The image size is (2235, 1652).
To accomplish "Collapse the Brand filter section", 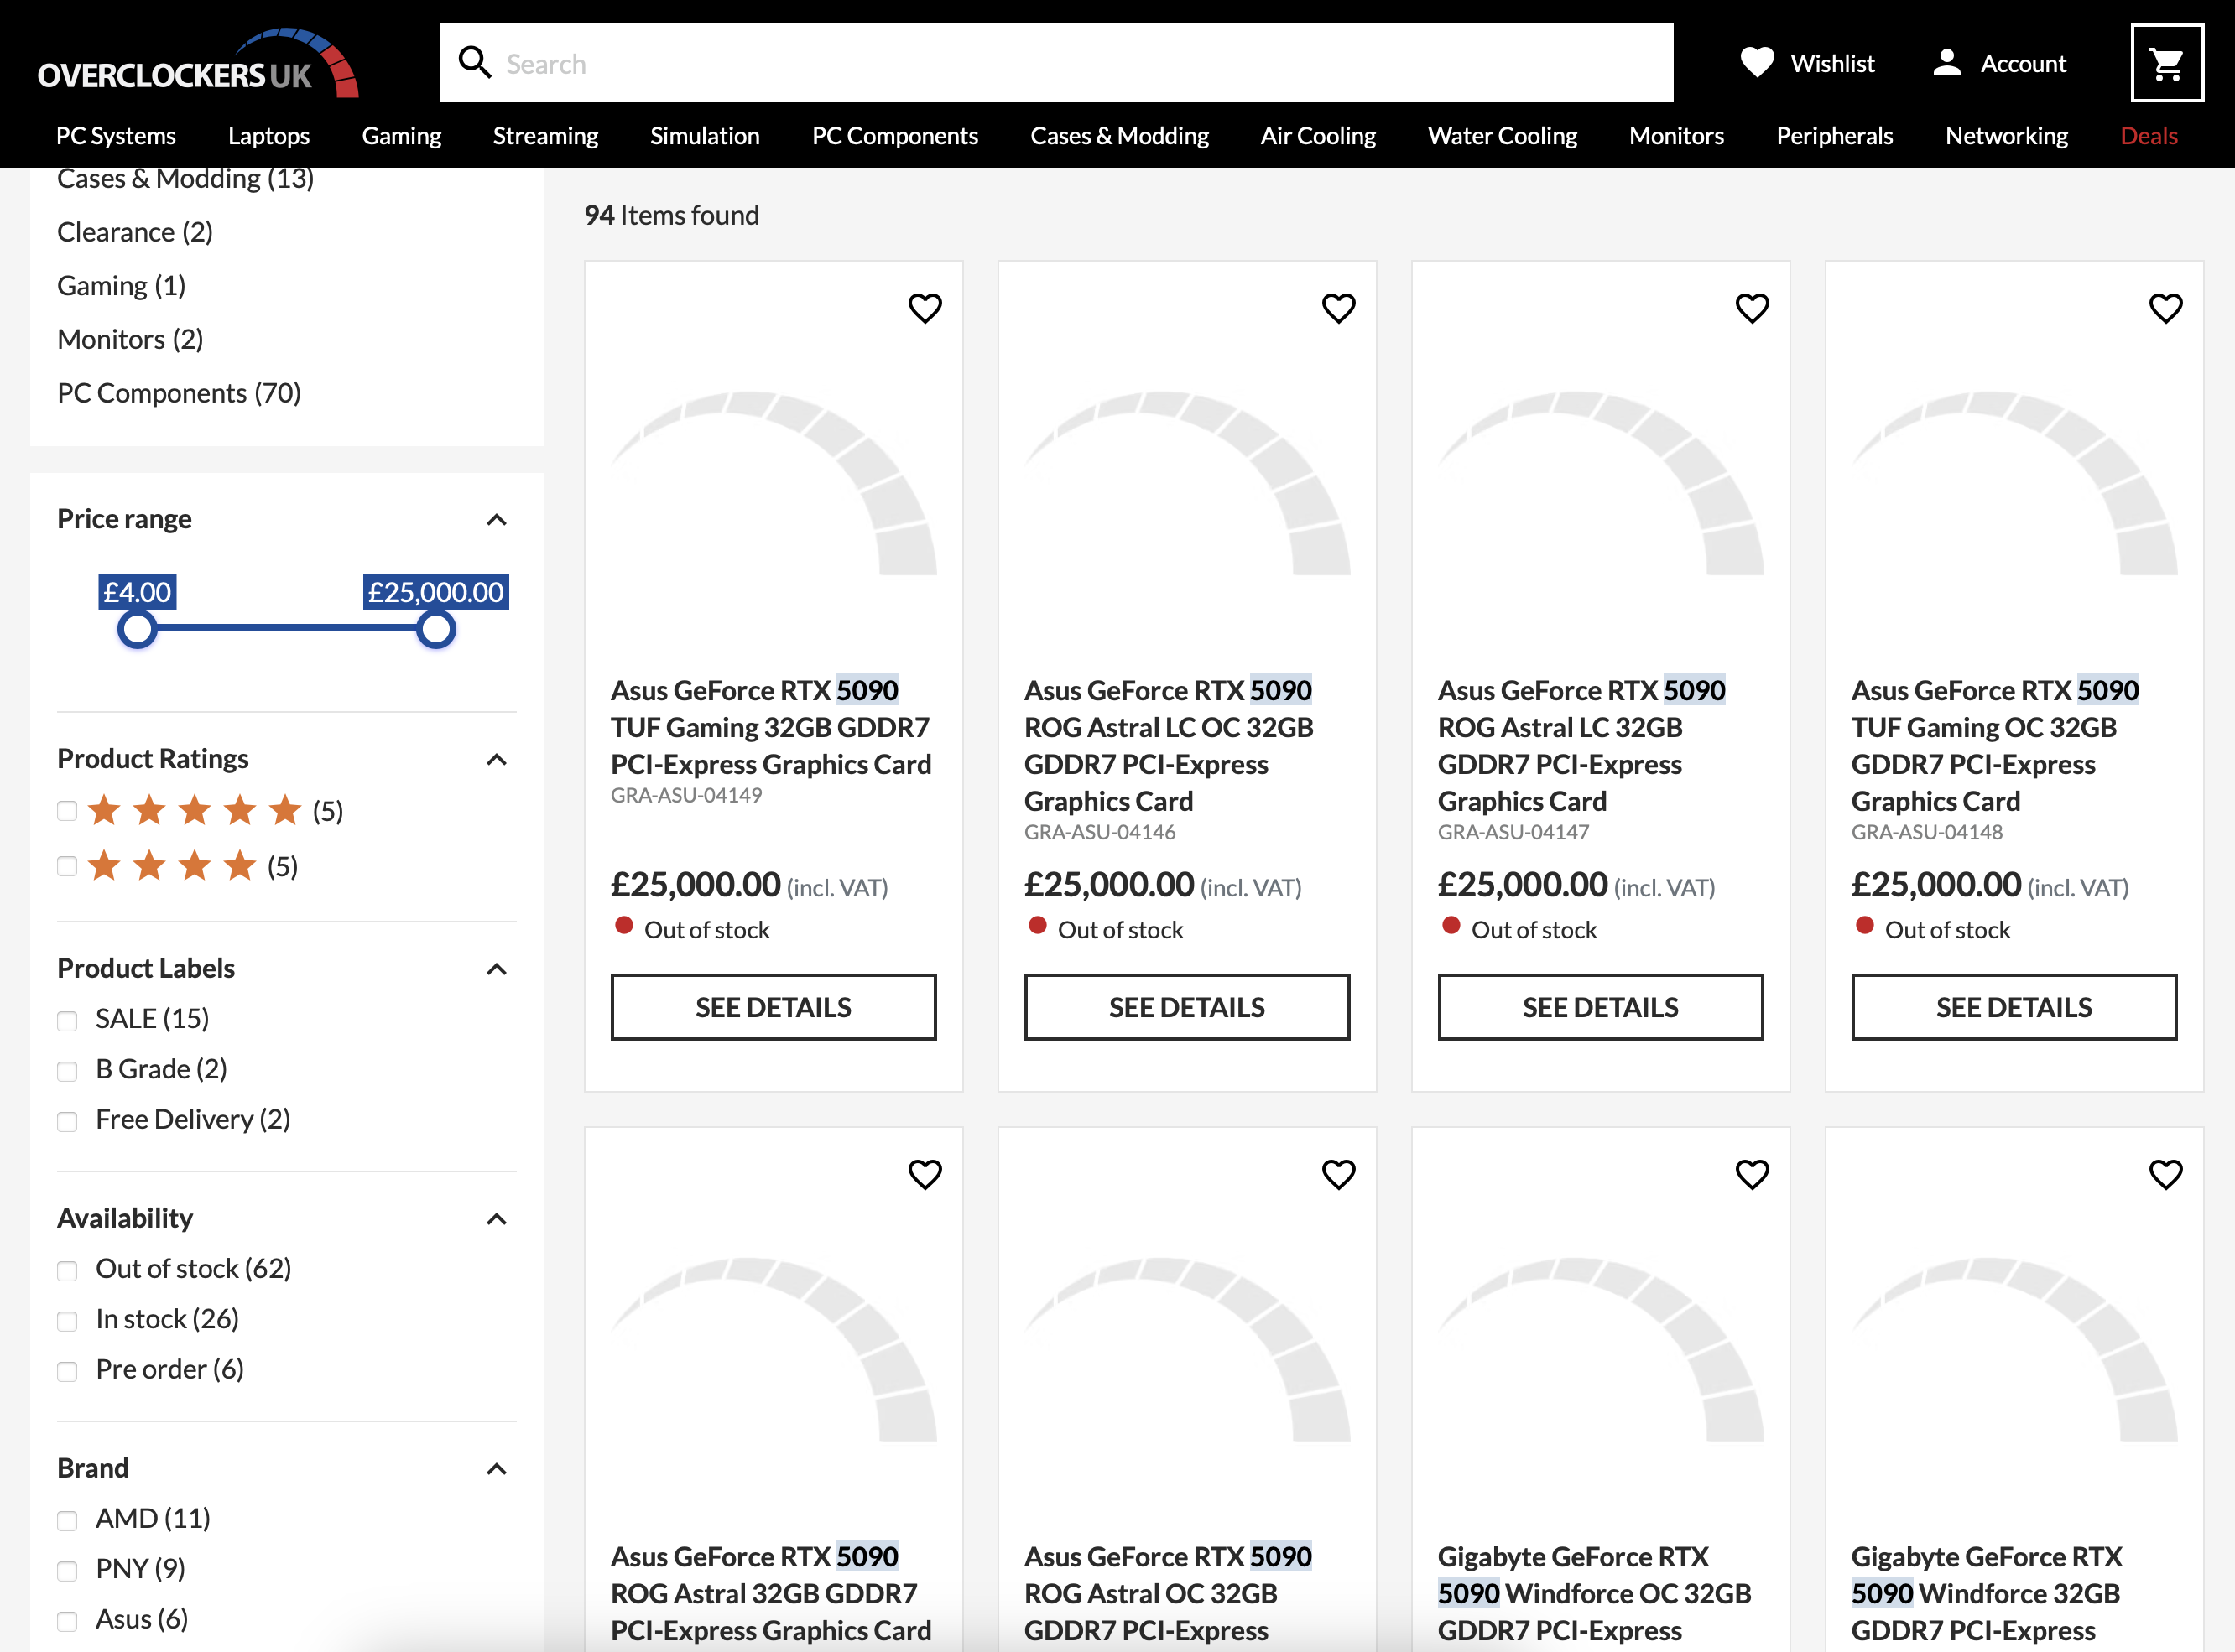I will point(496,1469).
